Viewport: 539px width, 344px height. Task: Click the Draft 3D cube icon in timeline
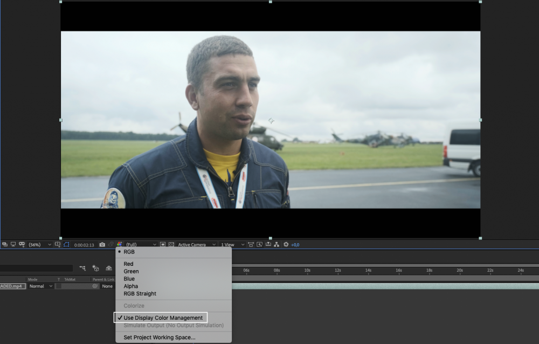coord(95,268)
